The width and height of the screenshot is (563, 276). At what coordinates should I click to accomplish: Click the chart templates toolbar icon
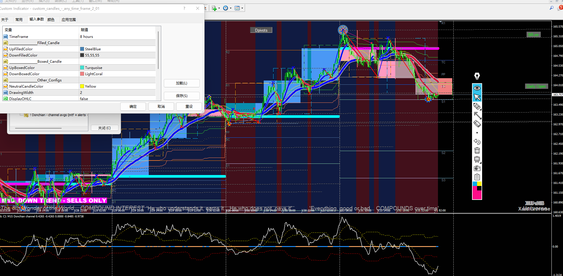coord(237,8)
